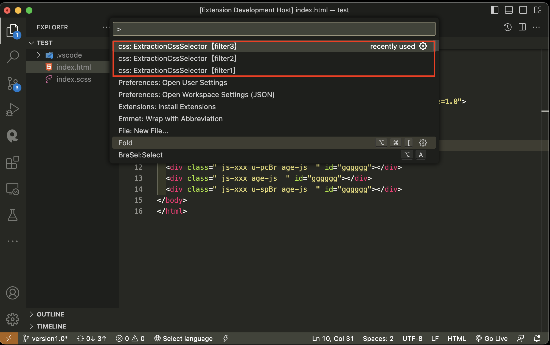Toggle the primary side bar layout button
550x345 pixels.
pos(494,10)
